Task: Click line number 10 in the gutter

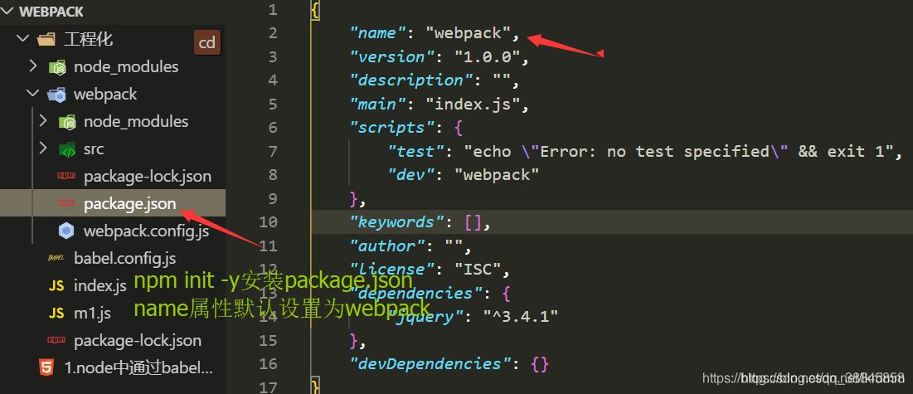Action: (x=268, y=222)
